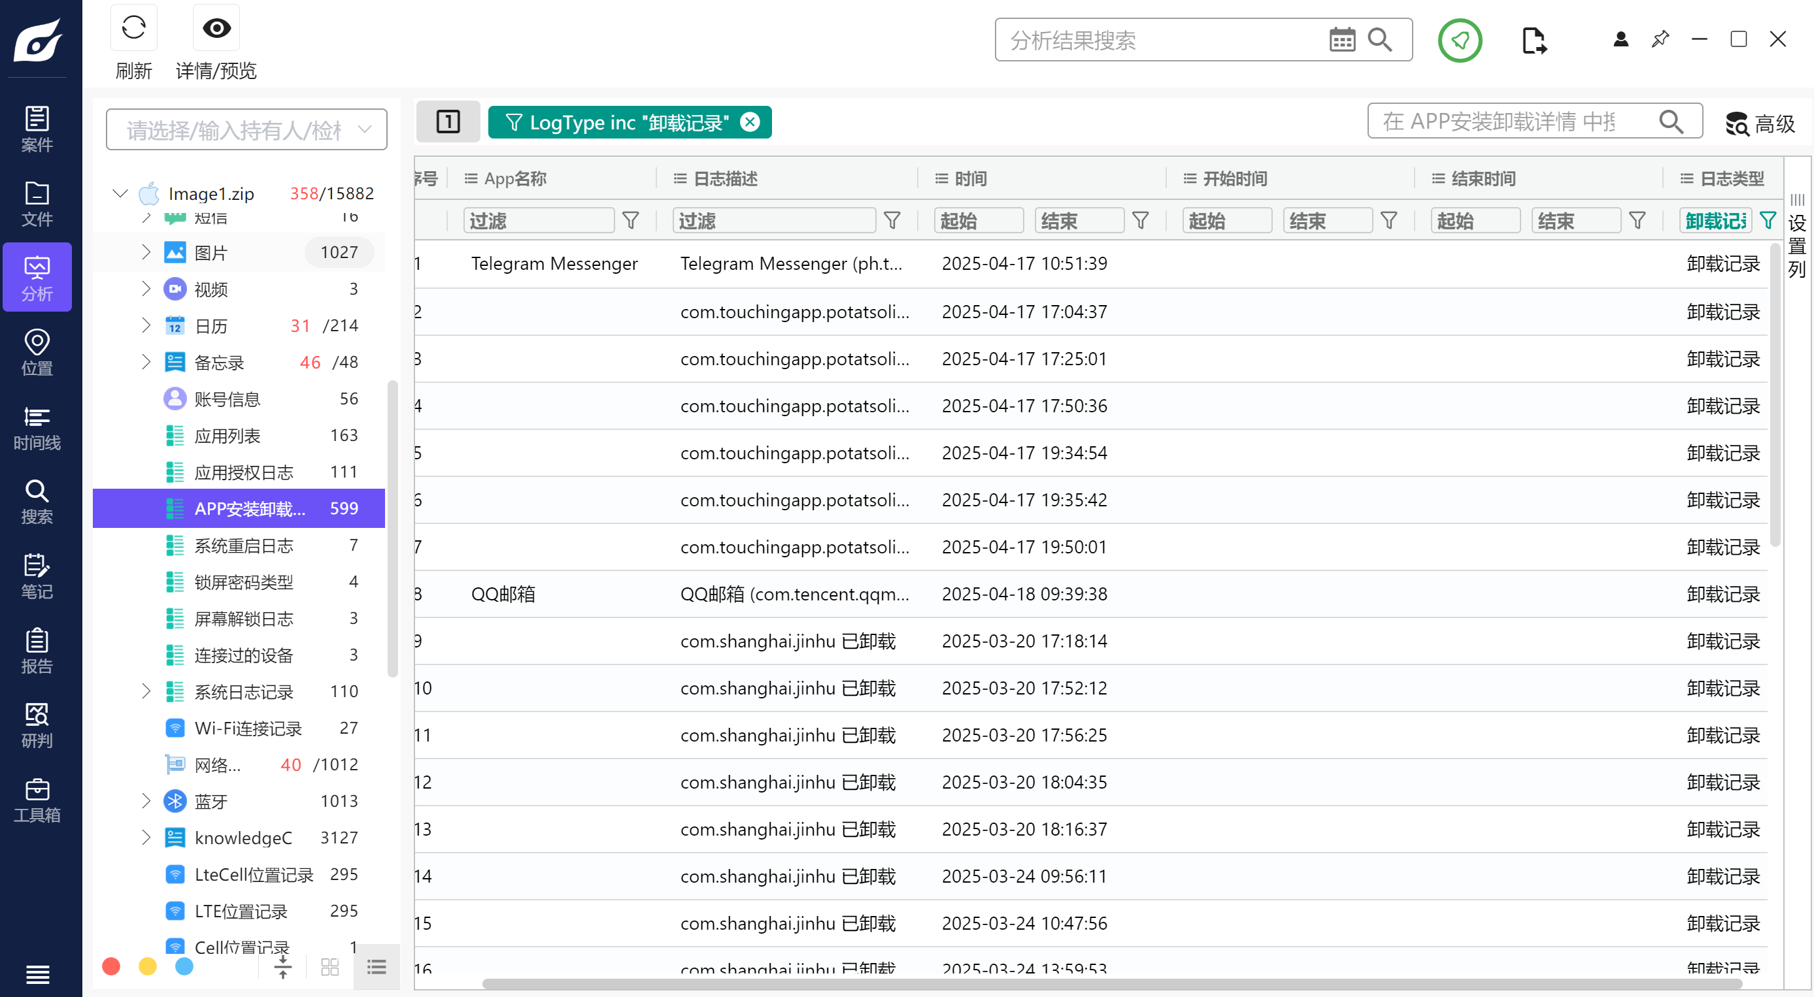The width and height of the screenshot is (1814, 997).
Task: Click the hamburger menu at sidebar bottom
Action: pos(37,975)
